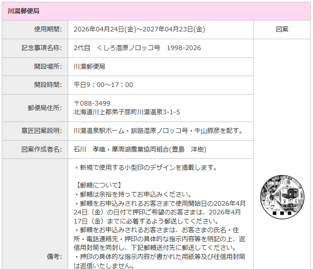Click the line about 返信用封筒を同封し

(155, 248)
